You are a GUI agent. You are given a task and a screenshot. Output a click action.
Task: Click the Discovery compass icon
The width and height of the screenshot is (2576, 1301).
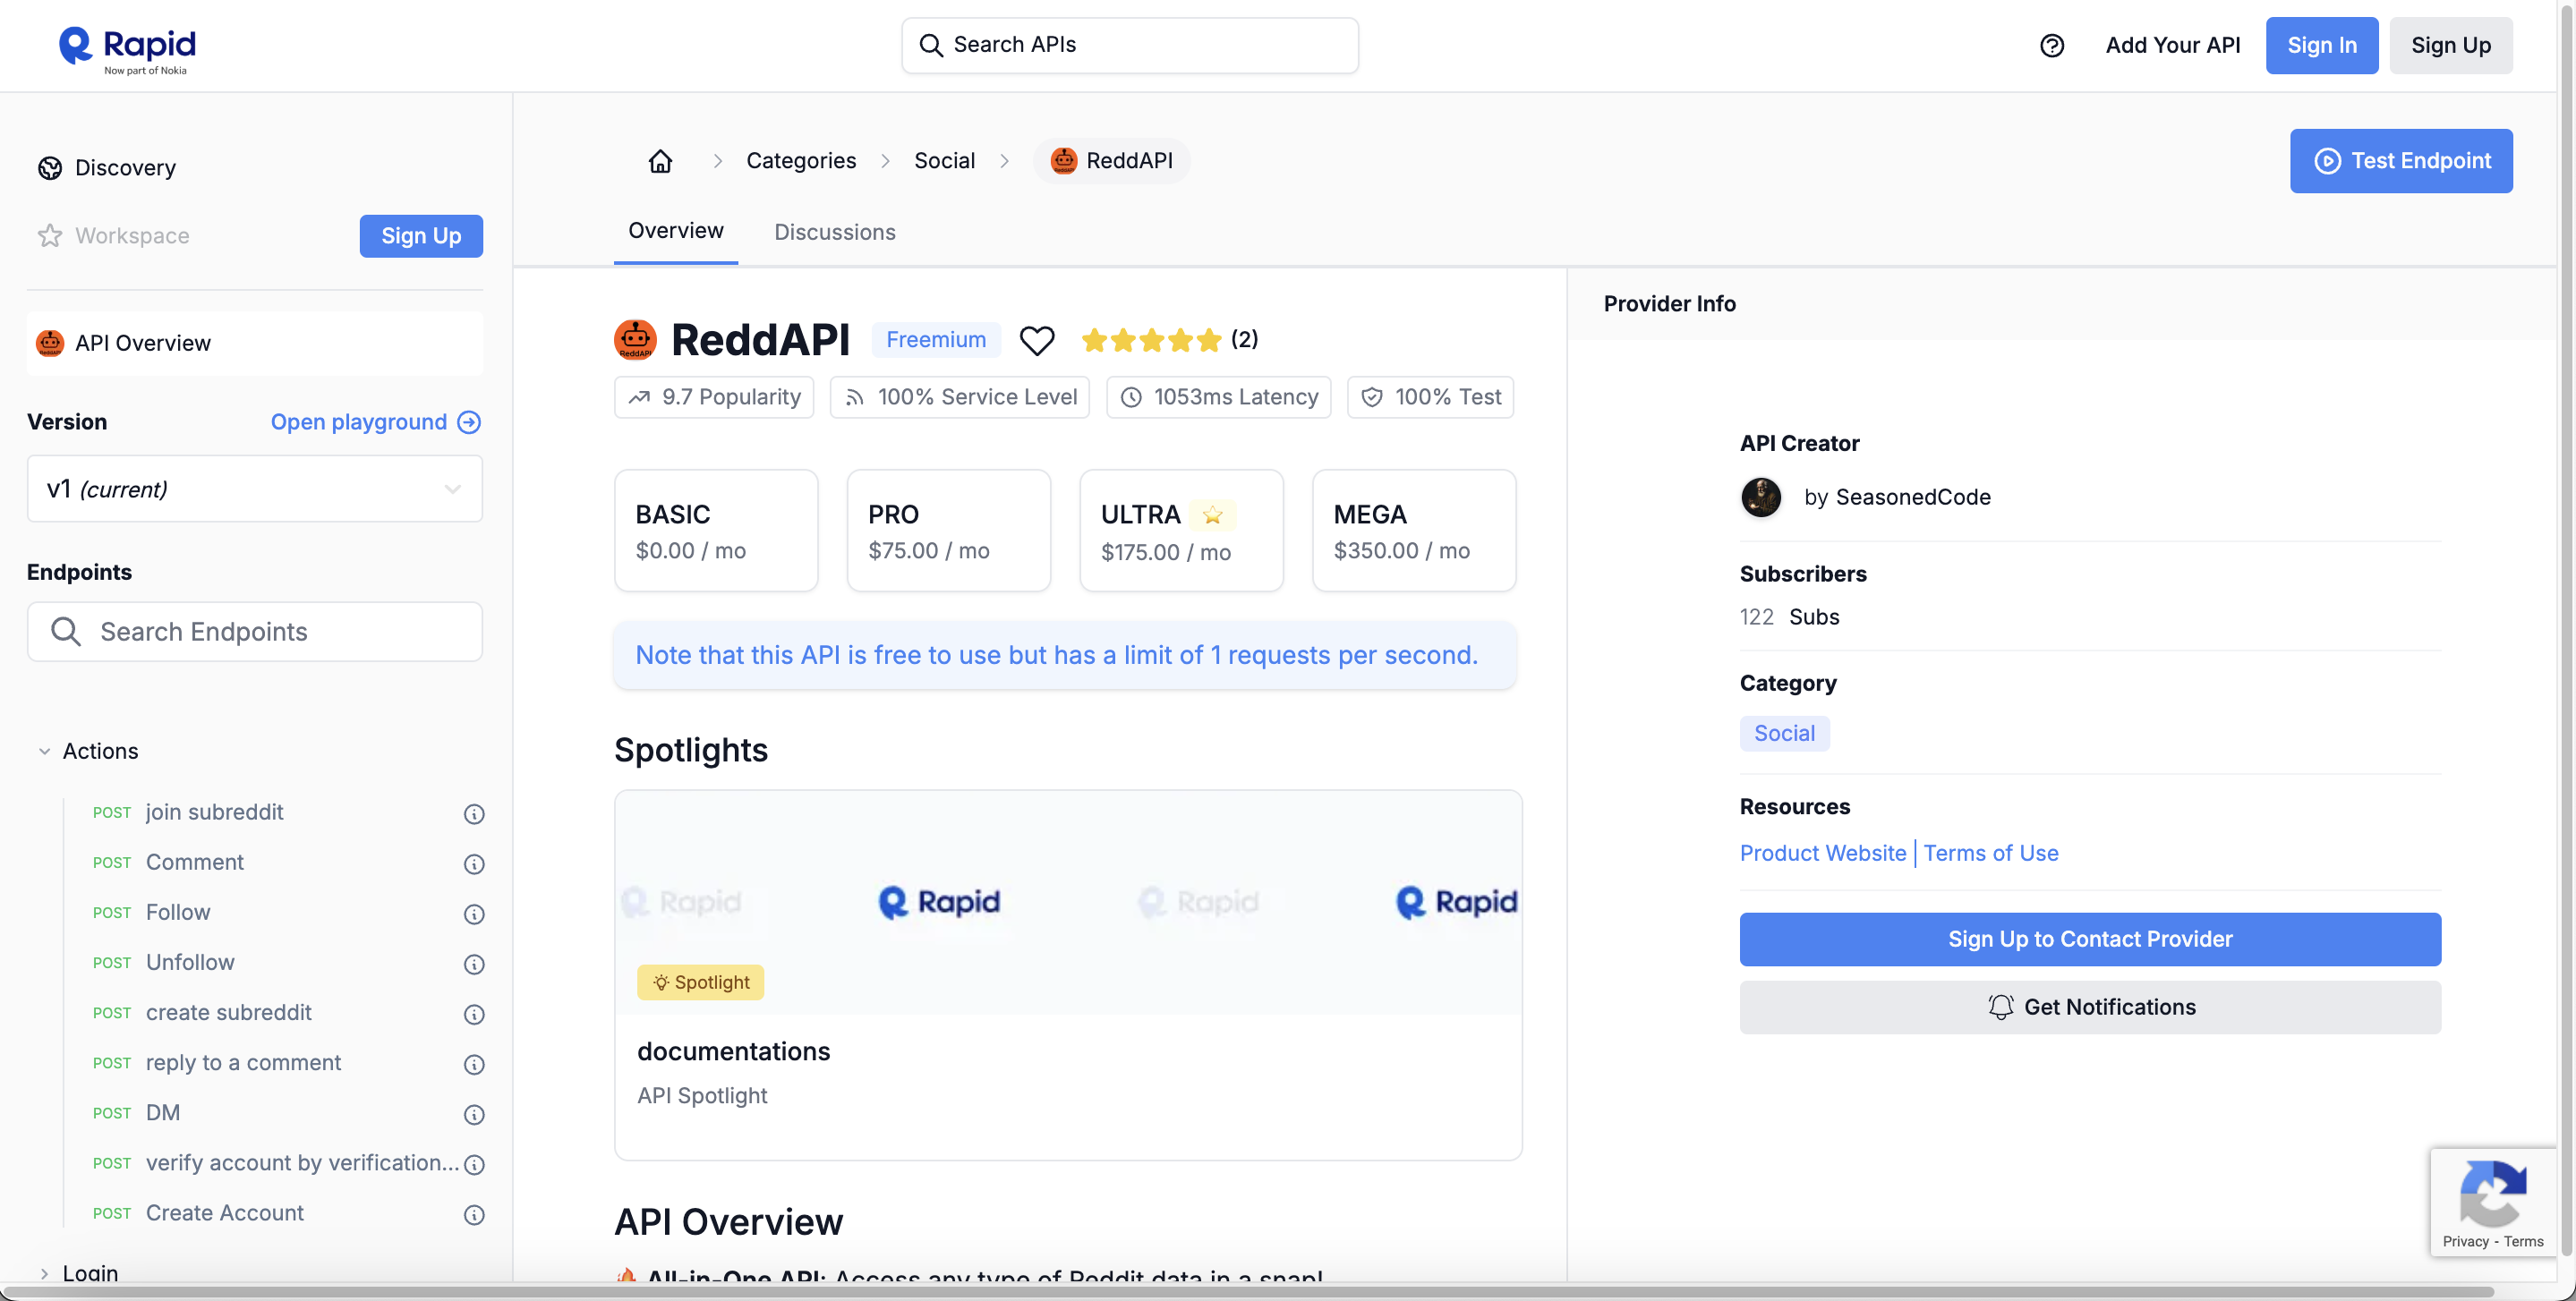50,168
